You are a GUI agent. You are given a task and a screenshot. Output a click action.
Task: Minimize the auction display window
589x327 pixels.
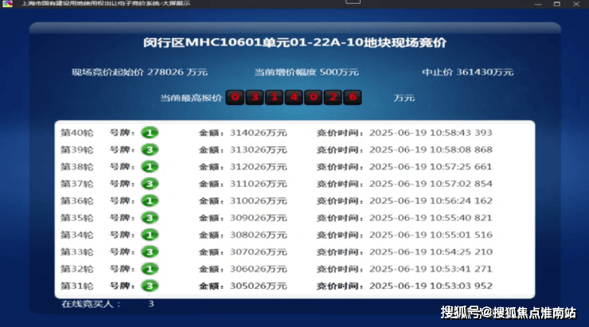538,4
